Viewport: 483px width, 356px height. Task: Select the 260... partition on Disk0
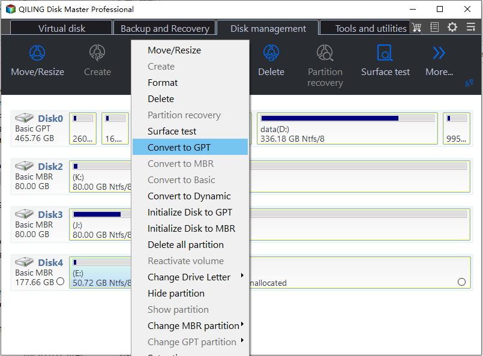pyautogui.click(x=83, y=128)
